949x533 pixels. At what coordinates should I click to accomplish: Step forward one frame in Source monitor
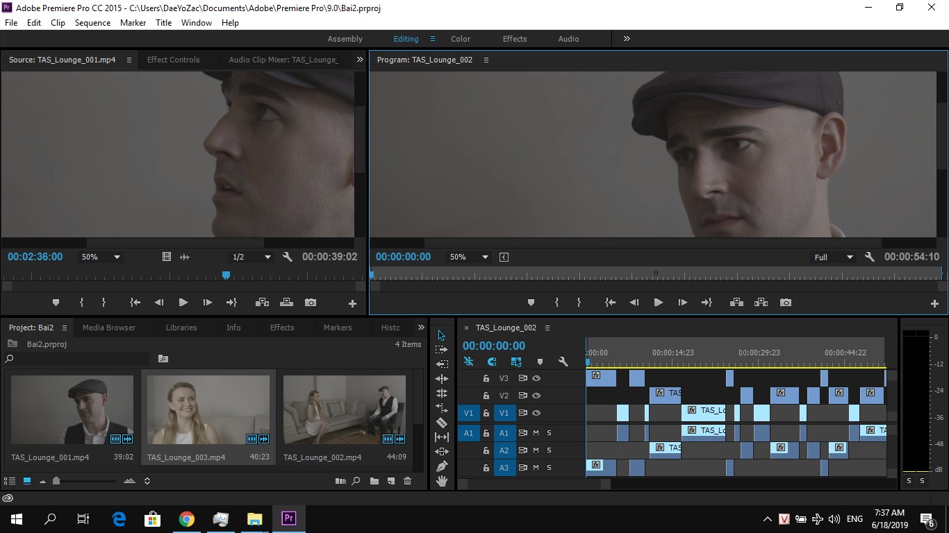point(207,303)
